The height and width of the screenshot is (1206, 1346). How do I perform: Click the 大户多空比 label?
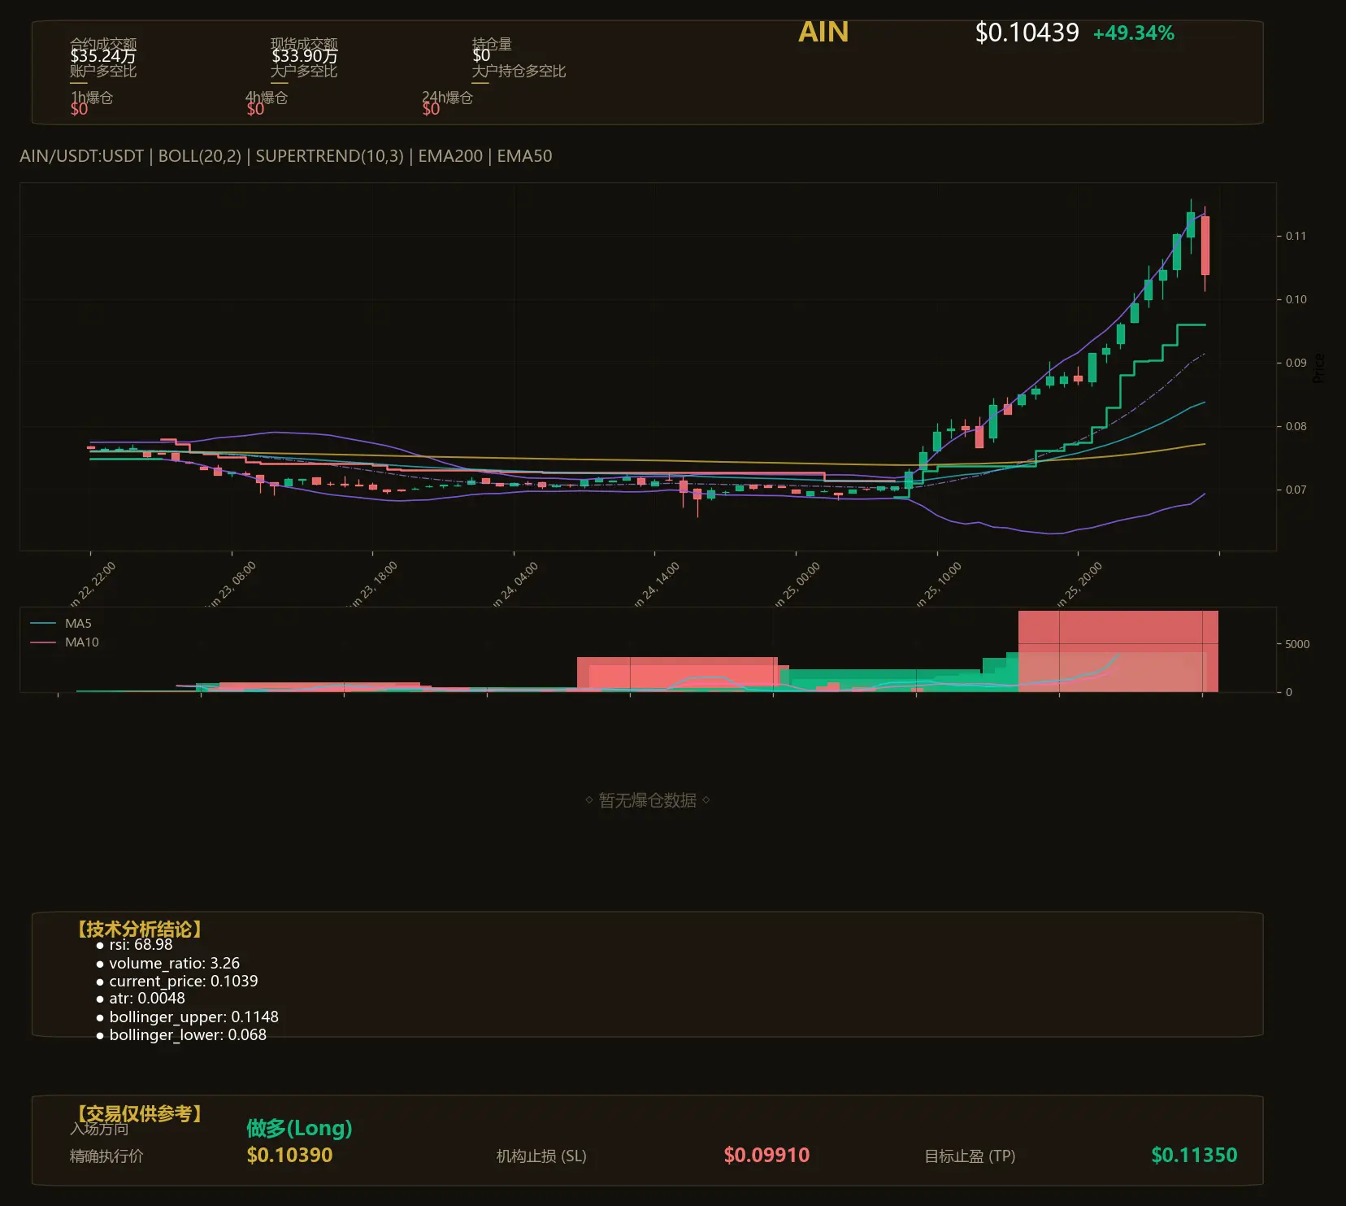pyautogui.click(x=304, y=71)
